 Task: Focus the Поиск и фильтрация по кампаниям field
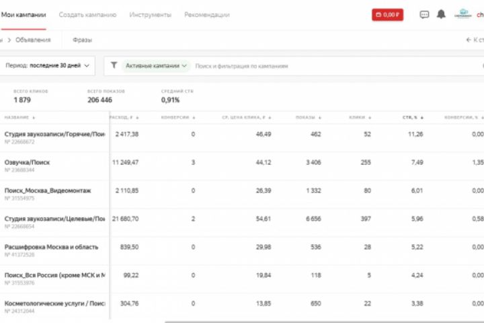[337, 66]
